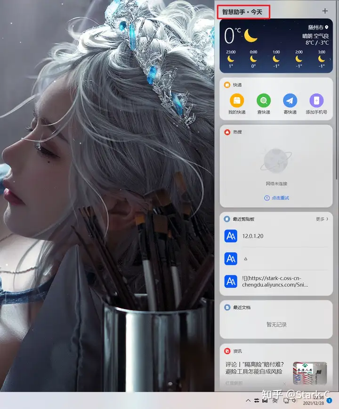Click the 2:00 hourly forecast

point(299,59)
